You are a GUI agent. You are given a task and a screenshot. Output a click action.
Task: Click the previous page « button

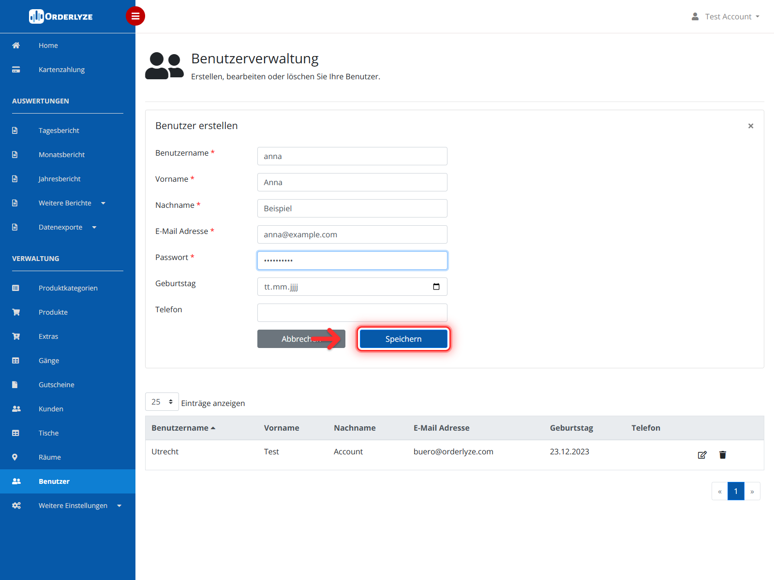tap(720, 491)
